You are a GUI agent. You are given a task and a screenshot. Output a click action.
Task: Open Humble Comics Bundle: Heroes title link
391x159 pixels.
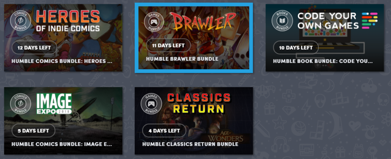(x=62, y=61)
